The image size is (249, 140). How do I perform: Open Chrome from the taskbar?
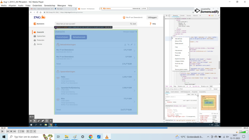(x=91, y=137)
